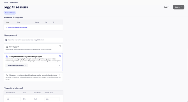Image resolution: width=188 pixels, height=102 pixels.
Task: Click plus icon beside Legg til avvikende åpningstider
Action: pos(7,27)
